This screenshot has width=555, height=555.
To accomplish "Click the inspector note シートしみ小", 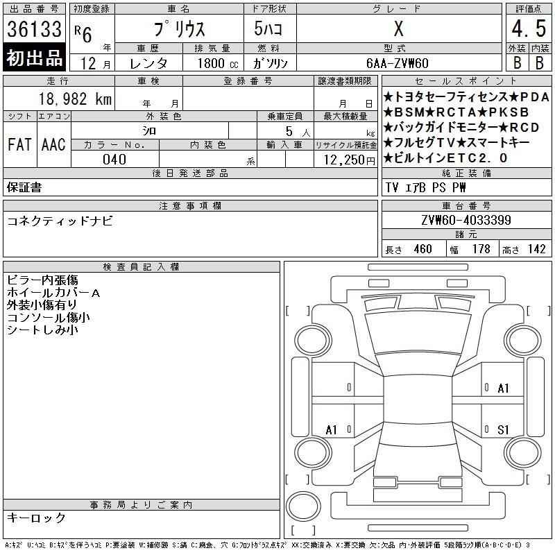I will (x=42, y=330).
